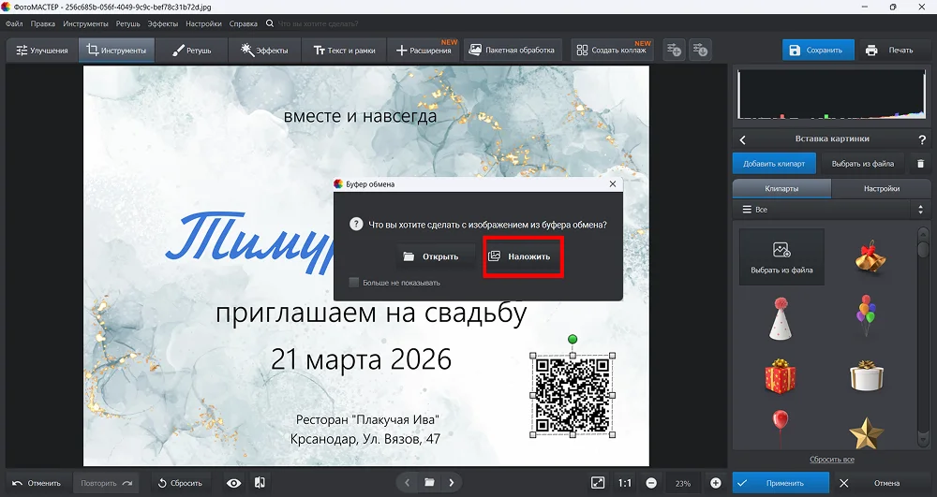The image size is (937, 497).
Task: Toggle the before/after comparison view
Action: coord(260,483)
